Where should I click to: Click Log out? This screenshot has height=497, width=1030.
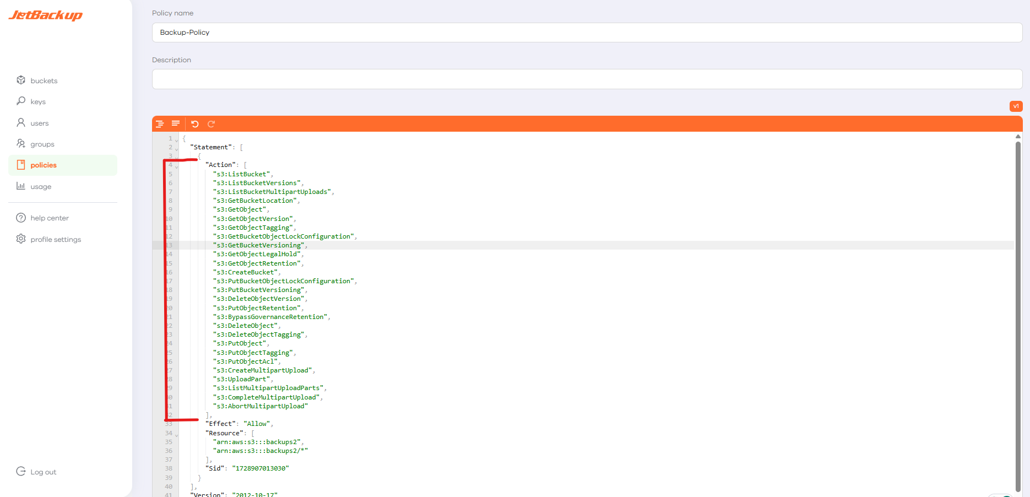pyautogui.click(x=43, y=472)
